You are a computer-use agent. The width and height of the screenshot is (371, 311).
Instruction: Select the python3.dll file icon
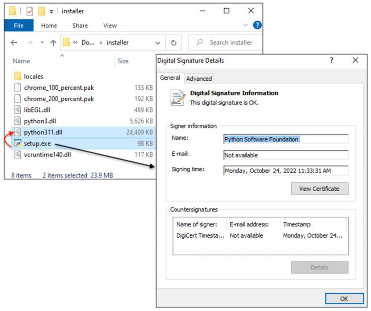point(17,121)
